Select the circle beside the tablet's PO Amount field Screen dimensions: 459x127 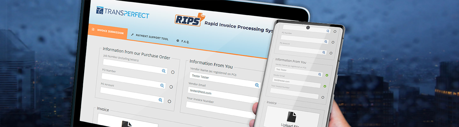coord(169,101)
